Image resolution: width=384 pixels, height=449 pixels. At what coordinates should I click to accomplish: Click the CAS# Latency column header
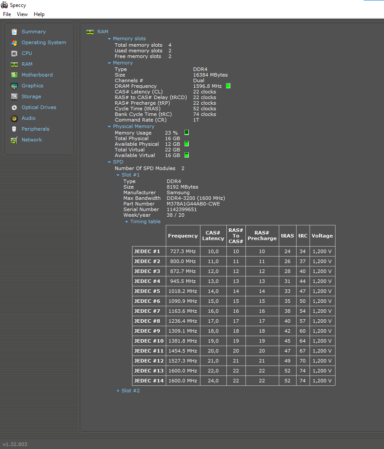coord(213,236)
